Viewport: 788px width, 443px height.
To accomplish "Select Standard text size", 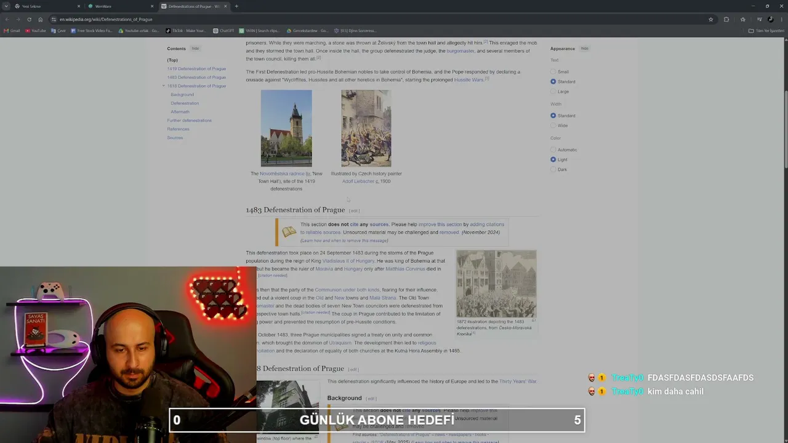I will click(553, 82).
